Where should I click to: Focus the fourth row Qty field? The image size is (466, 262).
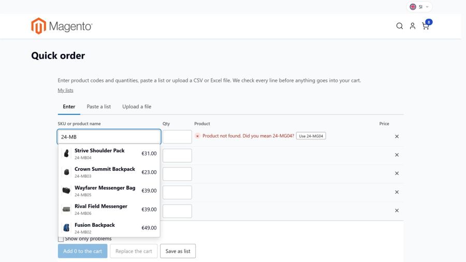(x=177, y=193)
